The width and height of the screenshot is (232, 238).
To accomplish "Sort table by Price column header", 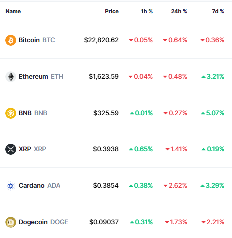I will [112, 11].
